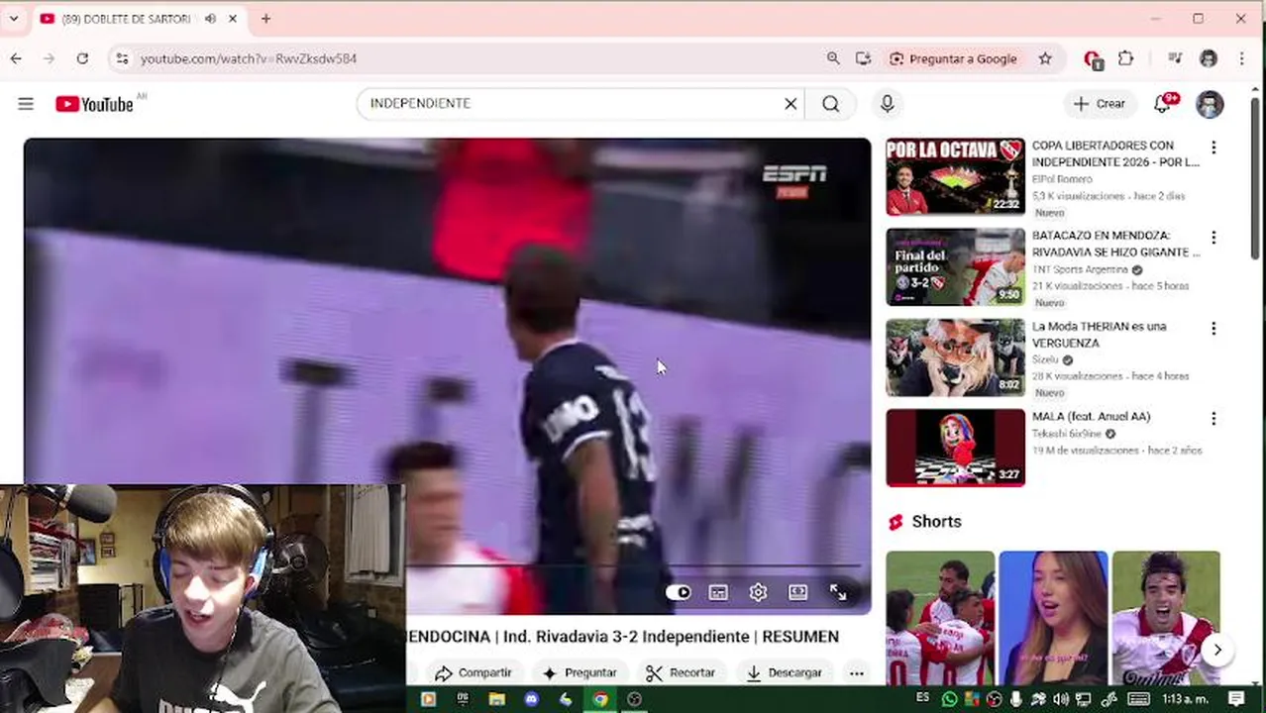Open the Sizolu channel name
Image resolution: width=1266 pixels, height=713 pixels.
1045,359
